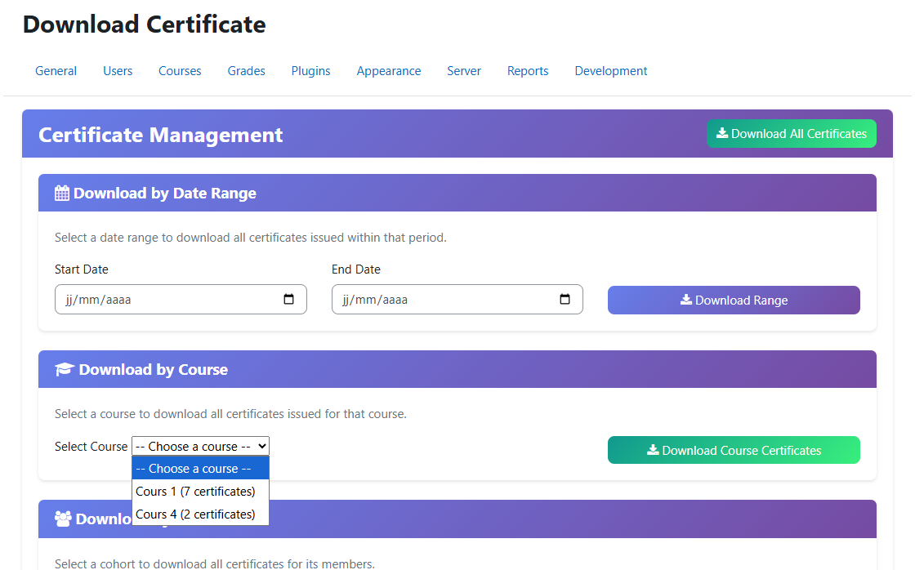Click the Download Range button
The width and height of the screenshot is (915, 570).
(x=734, y=300)
